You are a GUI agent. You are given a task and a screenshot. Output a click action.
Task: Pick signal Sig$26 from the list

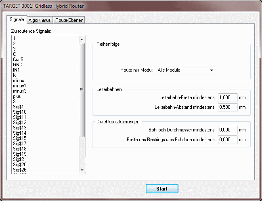[20, 170]
